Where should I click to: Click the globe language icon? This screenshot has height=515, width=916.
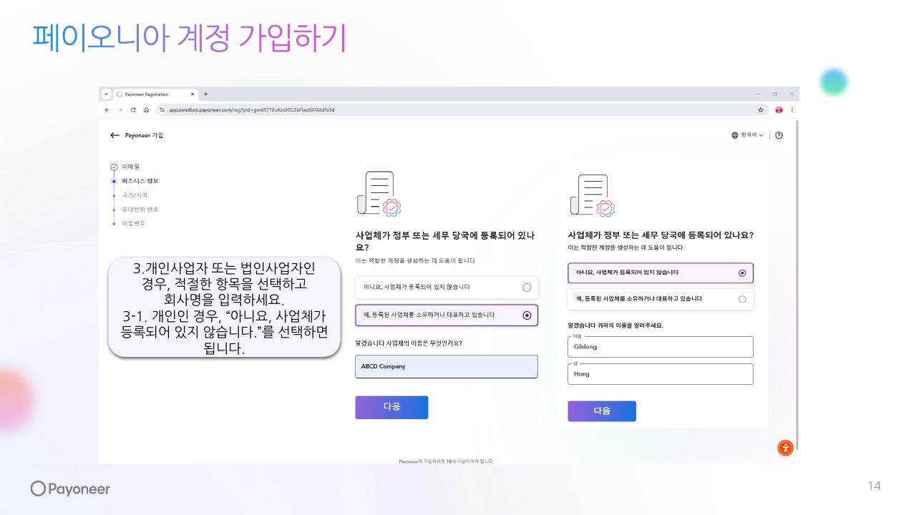point(735,135)
